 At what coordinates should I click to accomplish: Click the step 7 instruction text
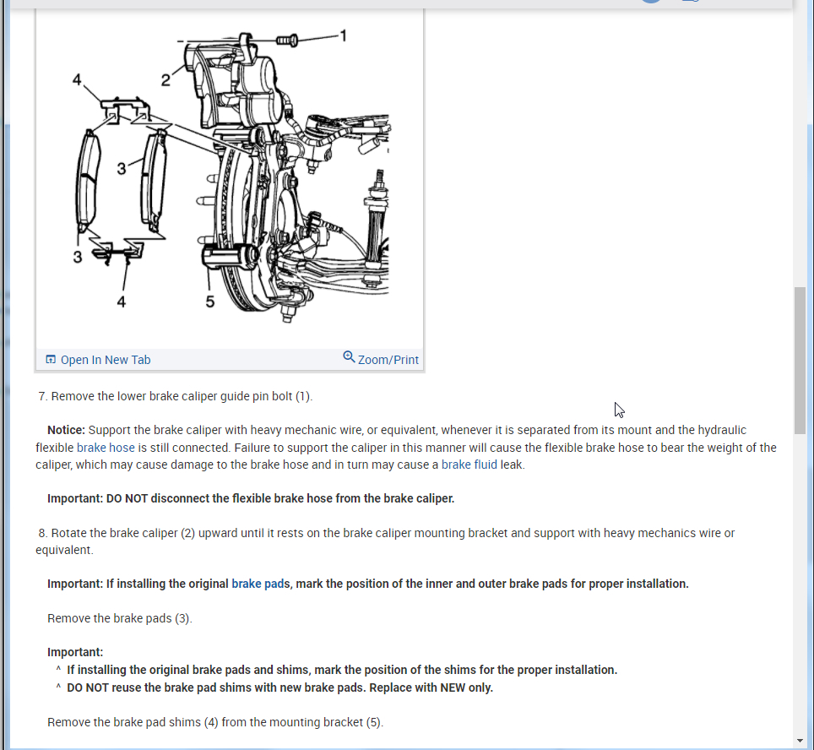pos(175,396)
